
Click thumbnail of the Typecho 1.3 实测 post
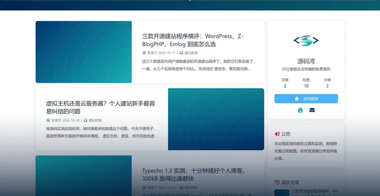[x=84, y=176]
